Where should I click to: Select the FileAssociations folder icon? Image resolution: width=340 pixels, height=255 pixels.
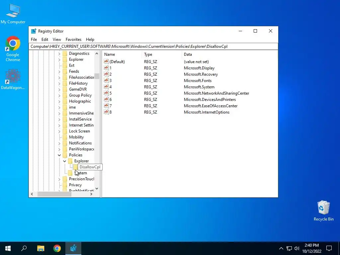(x=65, y=77)
